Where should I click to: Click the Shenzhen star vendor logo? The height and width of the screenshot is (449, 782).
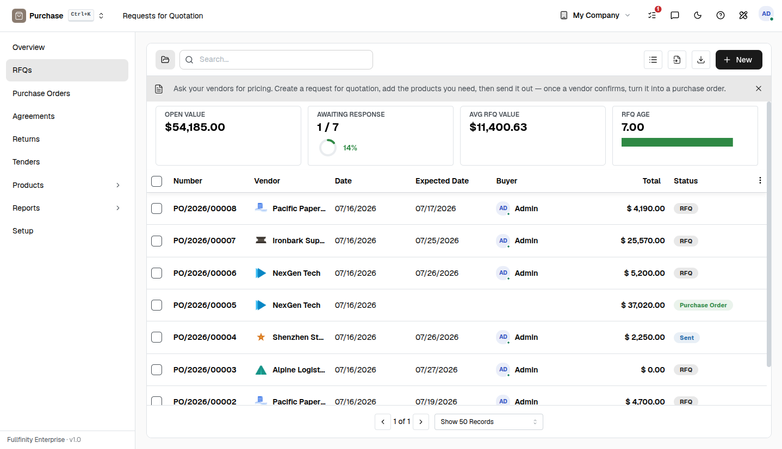(x=261, y=337)
